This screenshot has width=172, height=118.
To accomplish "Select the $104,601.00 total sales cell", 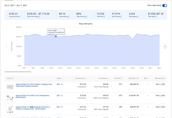I will pos(134,96).
